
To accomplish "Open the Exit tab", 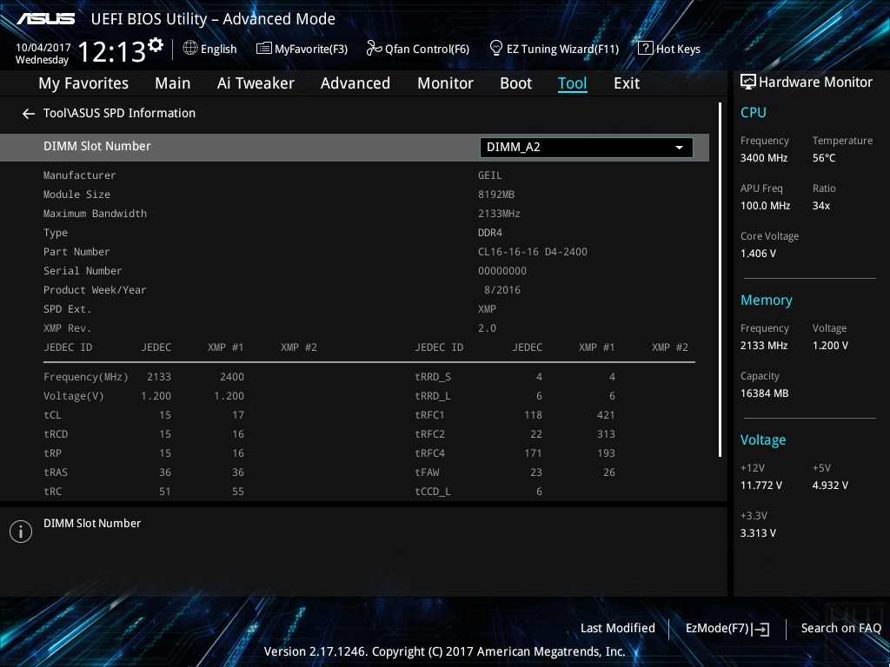I will (627, 83).
